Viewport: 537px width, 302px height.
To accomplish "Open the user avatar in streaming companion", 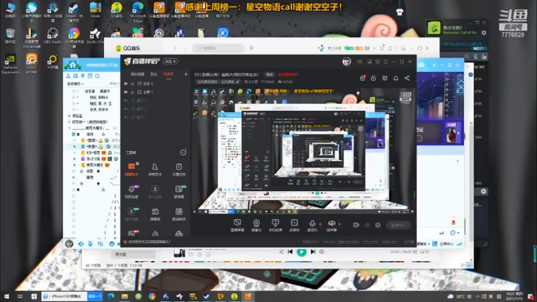I will 346,62.
